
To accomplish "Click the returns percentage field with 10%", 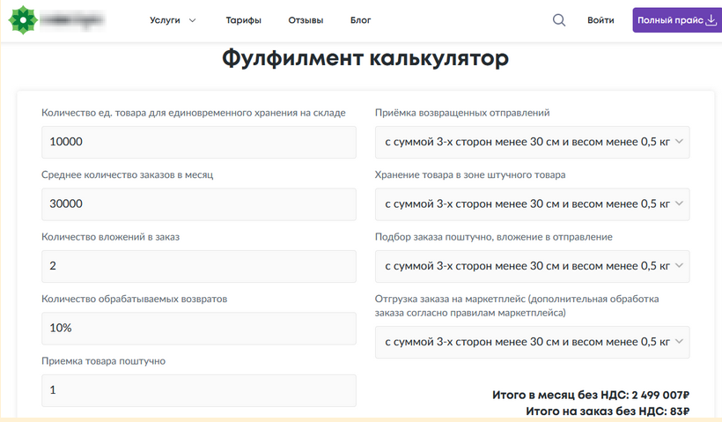I will 198,328.
